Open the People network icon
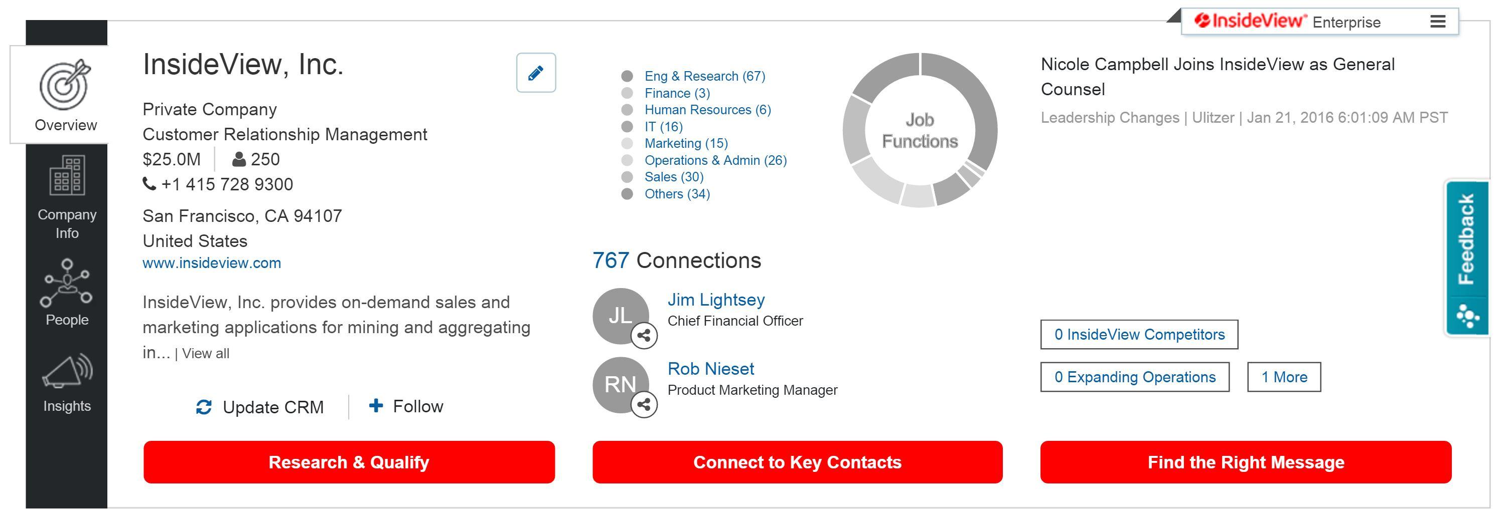This screenshot has height=519, width=1499. (x=66, y=283)
